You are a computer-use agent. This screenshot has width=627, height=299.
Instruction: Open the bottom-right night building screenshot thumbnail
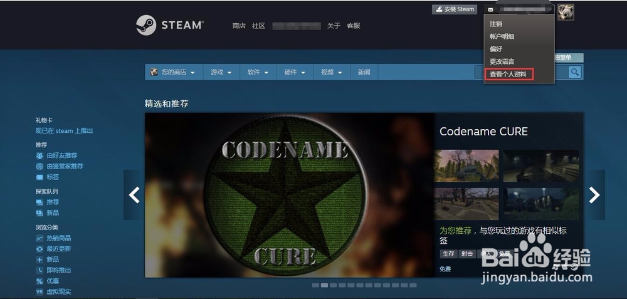(541, 204)
